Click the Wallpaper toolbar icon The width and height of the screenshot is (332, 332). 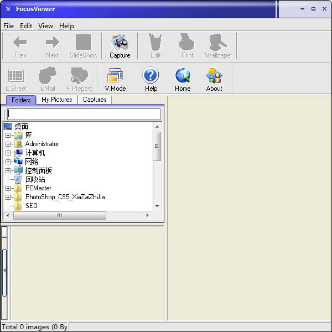pos(219,42)
